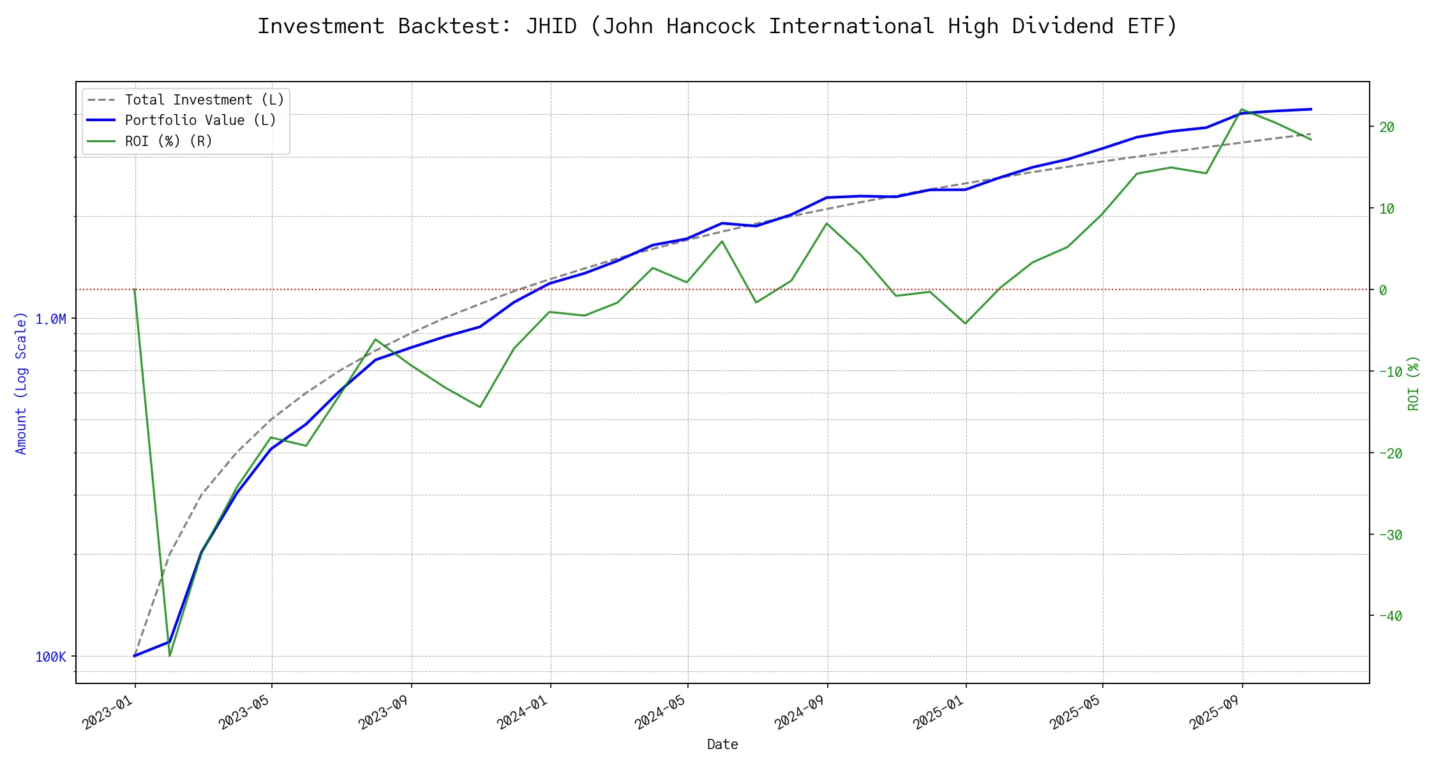The image size is (1436, 765).
Task: Click the Date x-axis title
Action: point(722,744)
